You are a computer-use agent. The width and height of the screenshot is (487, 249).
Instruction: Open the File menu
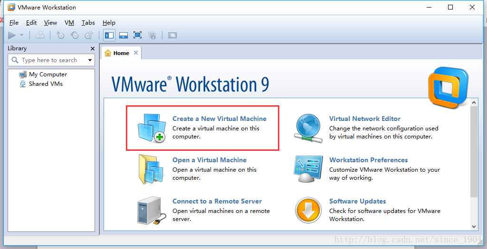(14, 23)
